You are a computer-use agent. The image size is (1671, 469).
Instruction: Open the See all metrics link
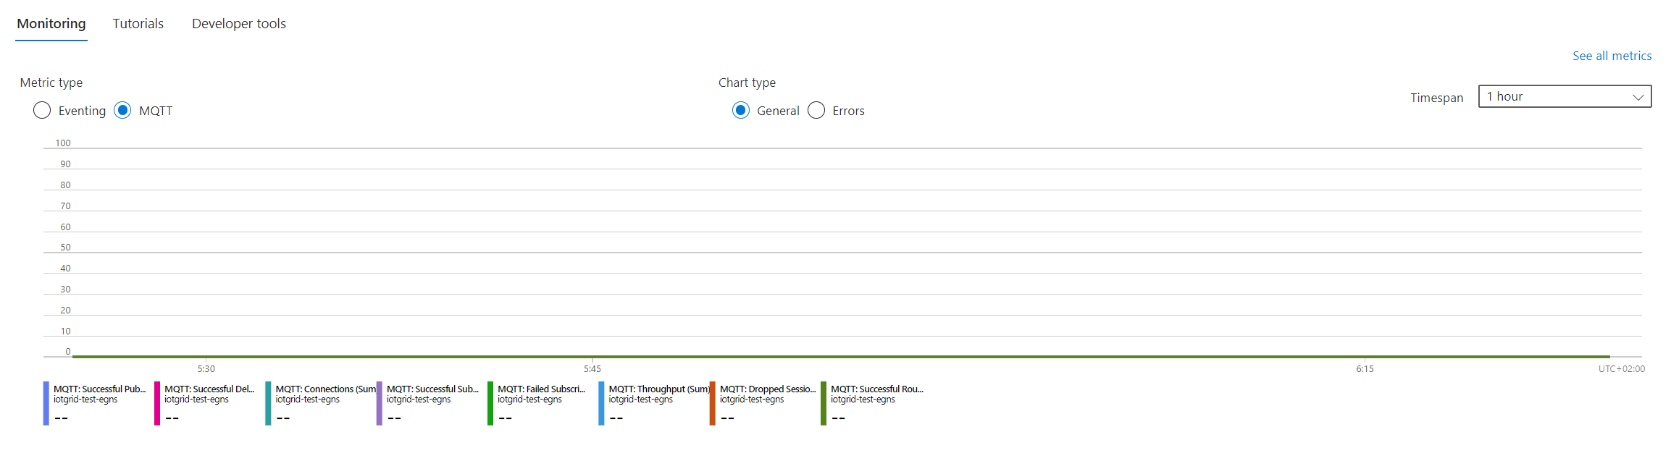click(1612, 56)
